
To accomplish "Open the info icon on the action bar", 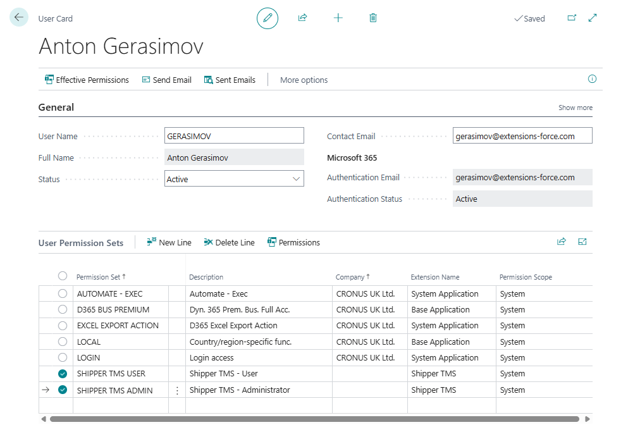I will click(592, 79).
